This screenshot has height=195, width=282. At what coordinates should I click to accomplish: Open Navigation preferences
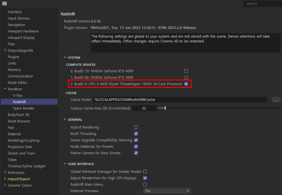(x=16, y=25)
